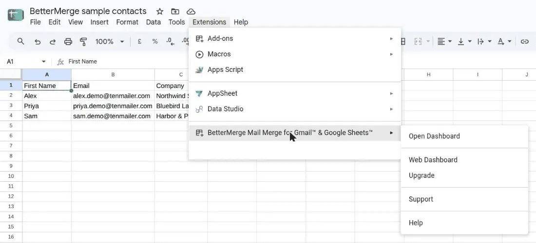Image resolution: width=536 pixels, height=243 pixels.
Task: Select column B header
Action: pyautogui.click(x=113, y=75)
